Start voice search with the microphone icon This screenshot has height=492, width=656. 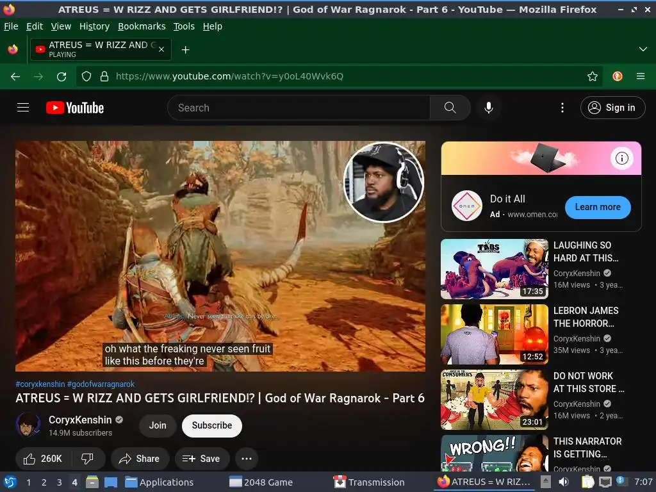pos(488,108)
